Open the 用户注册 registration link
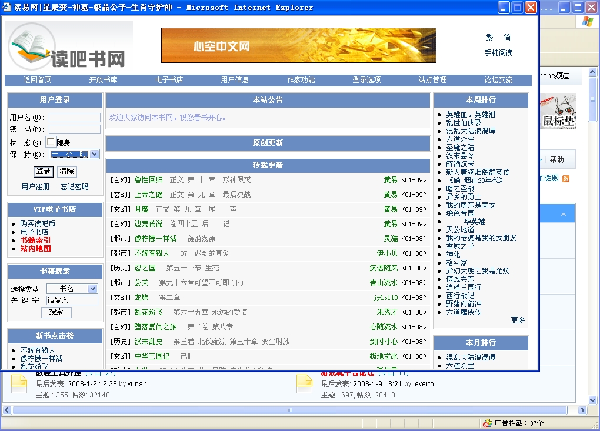Screen dimensions: 600x431 coord(35,187)
